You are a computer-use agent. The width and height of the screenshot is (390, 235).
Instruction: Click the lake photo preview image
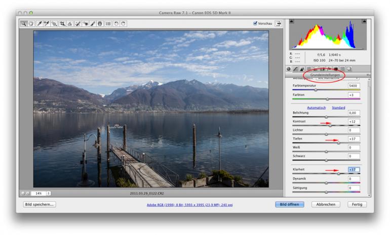pos(151,109)
